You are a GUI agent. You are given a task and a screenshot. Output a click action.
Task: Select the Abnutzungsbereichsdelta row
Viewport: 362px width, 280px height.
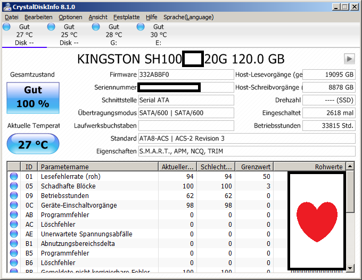click(x=177, y=243)
